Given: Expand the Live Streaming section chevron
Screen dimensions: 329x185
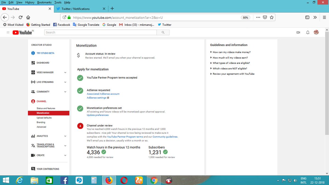Looking at the screenshot, I should [65, 82].
